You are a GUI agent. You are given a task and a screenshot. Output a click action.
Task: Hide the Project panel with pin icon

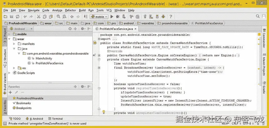[x=89, y=29]
